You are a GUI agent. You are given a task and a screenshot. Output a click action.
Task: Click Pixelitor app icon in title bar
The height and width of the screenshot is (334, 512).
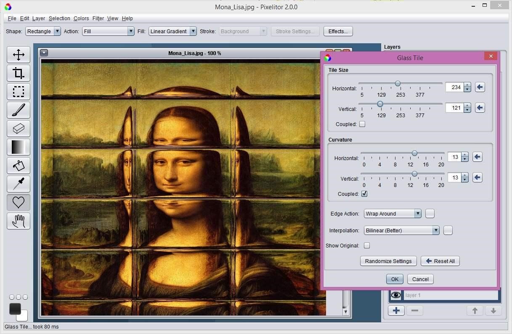point(8,7)
